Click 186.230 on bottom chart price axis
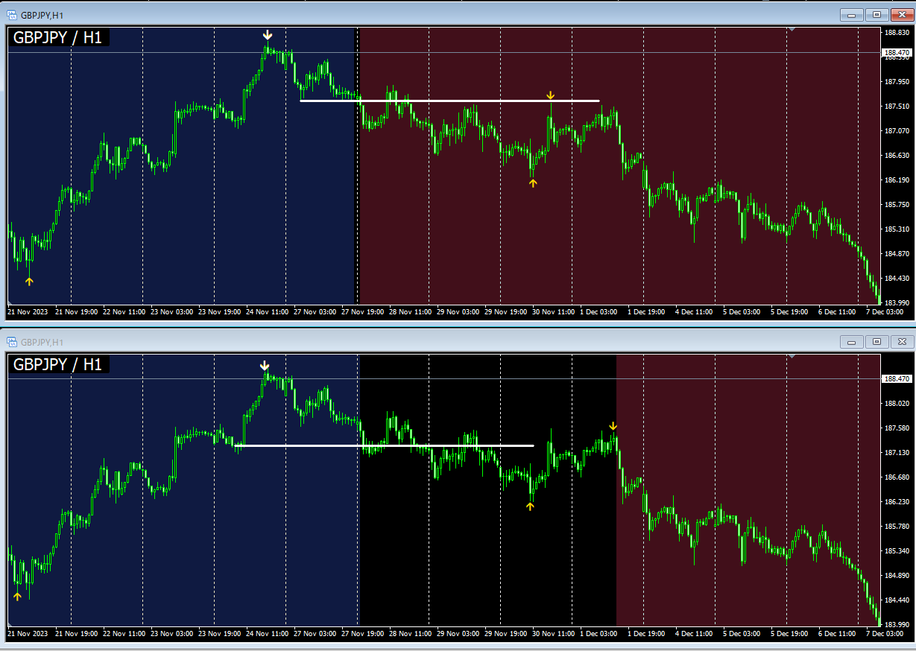This screenshot has height=651, width=916. pos(897,501)
